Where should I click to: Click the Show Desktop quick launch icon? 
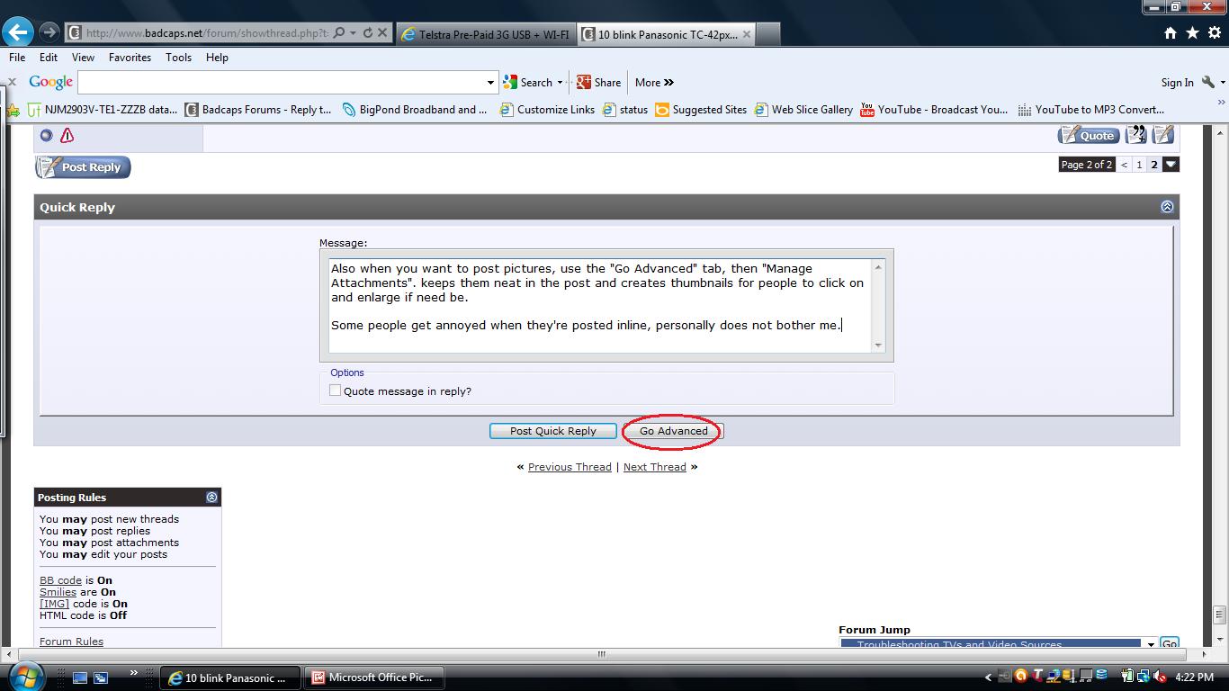80,678
